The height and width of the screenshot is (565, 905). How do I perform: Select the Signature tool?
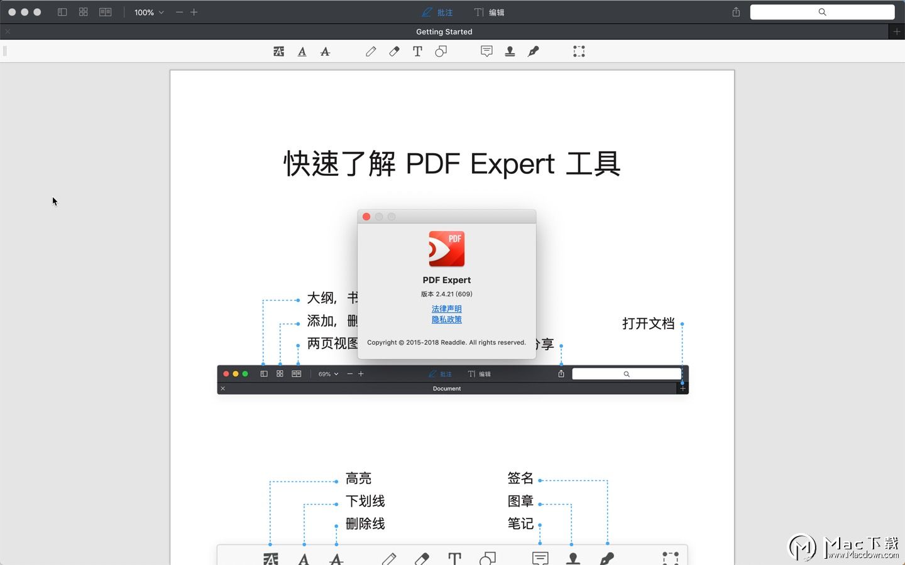point(533,51)
